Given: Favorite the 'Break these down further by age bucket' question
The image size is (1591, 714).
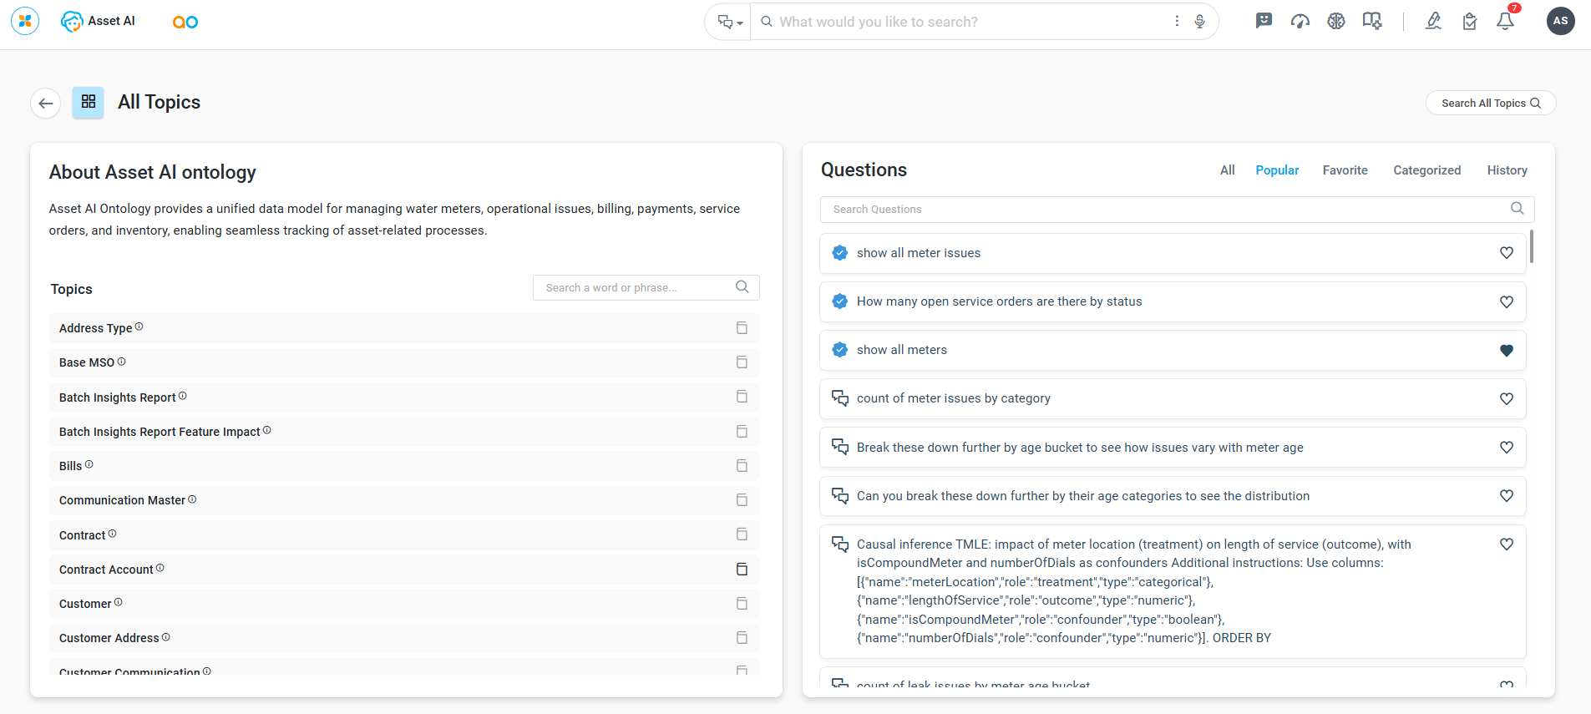Looking at the screenshot, I should 1507,448.
